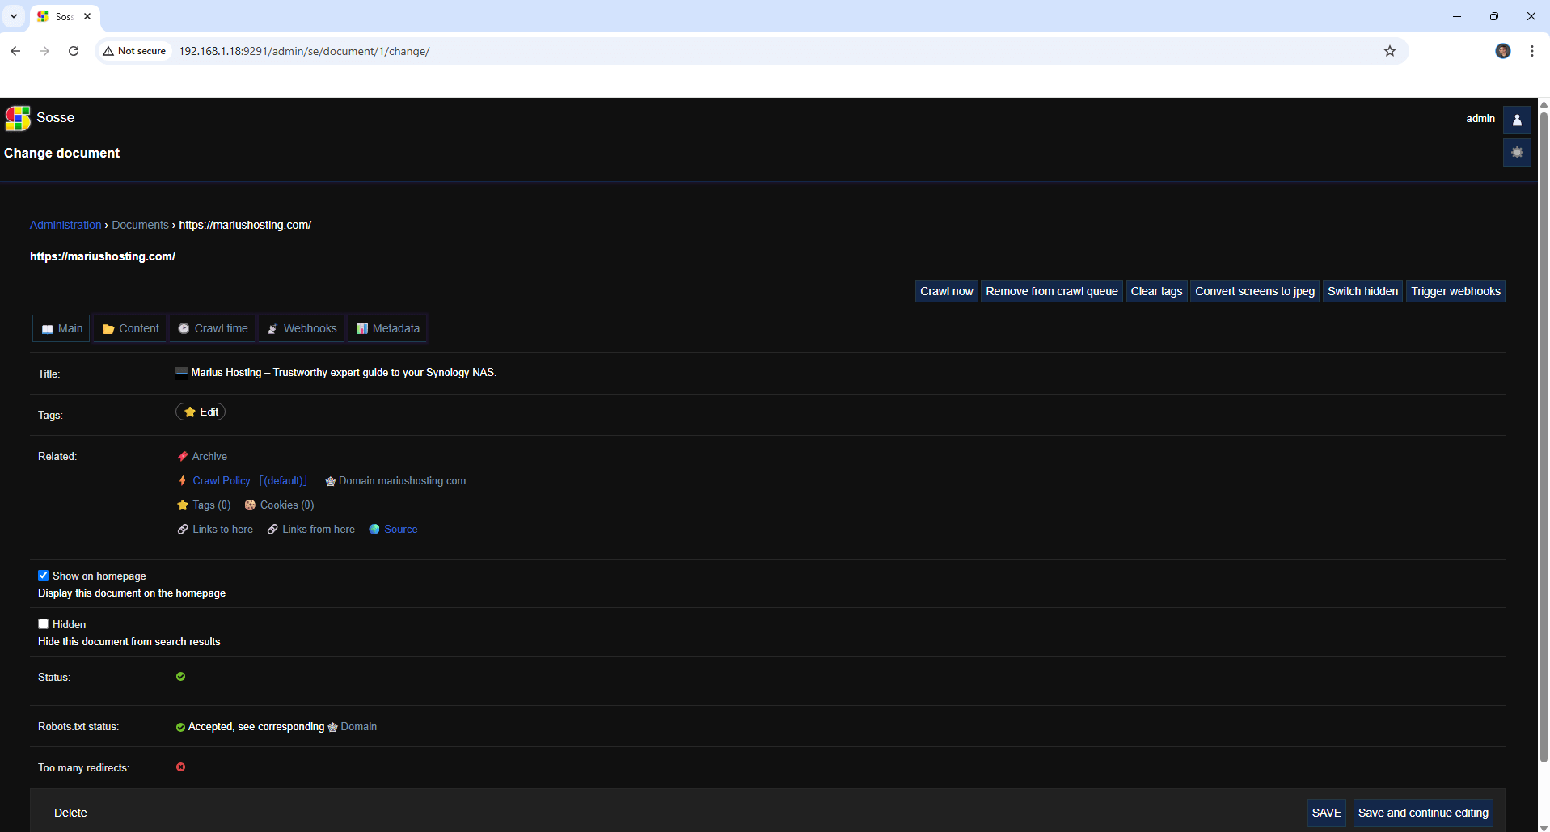This screenshot has width=1550, height=832.
Task: Switch to the Content tab
Action: point(130,328)
